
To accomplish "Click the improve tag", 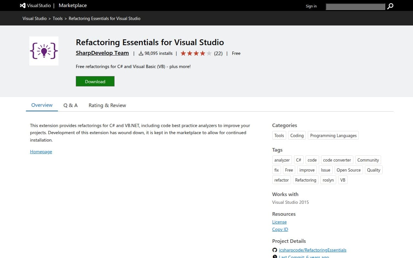I will coord(307,170).
